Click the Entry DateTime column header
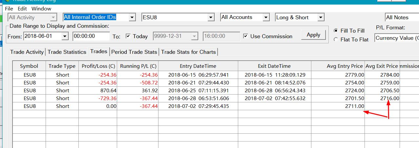Viewport: 419px width, 148px height. [198, 66]
